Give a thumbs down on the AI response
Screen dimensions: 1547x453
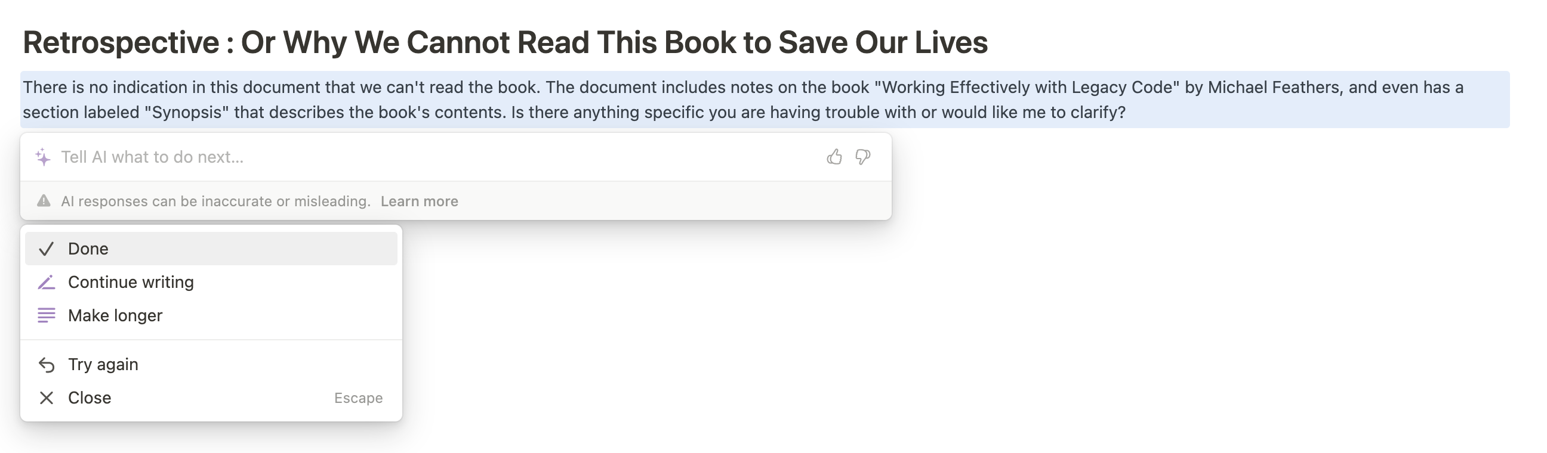point(863,157)
